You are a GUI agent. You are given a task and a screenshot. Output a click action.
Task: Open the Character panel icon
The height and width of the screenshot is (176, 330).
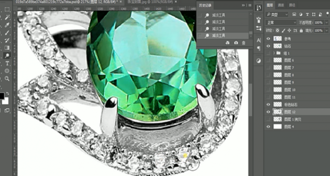[258, 40]
